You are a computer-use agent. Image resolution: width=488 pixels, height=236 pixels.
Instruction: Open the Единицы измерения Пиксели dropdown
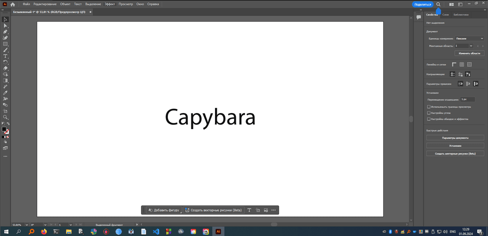[x=470, y=39]
